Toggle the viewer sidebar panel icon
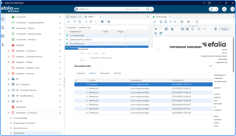The height and width of the screenshot is (136, 236). point(166,29)
